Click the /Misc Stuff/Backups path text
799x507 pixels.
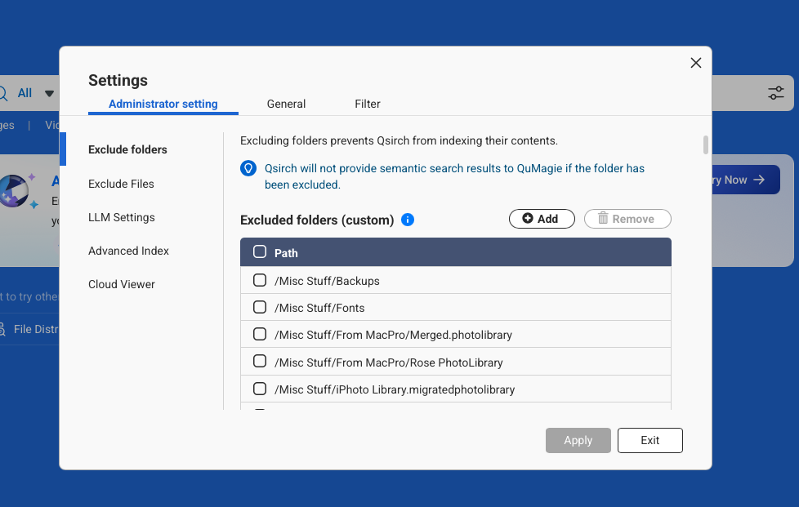(327, 281)
